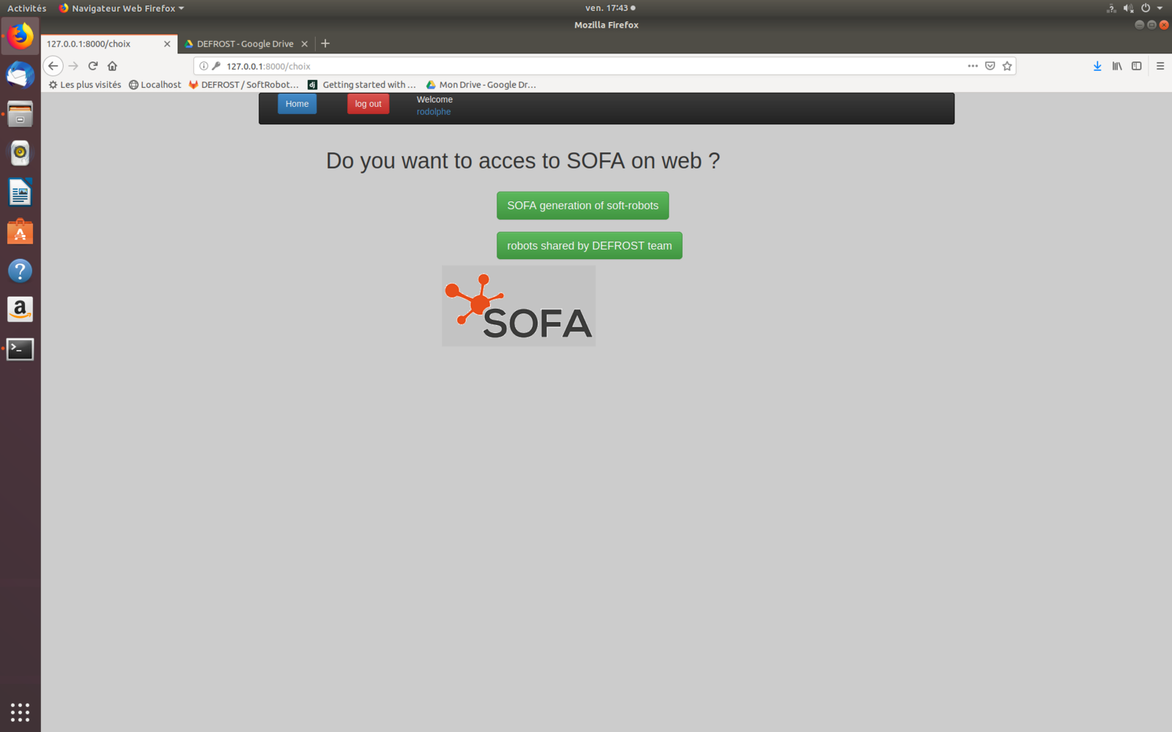The image size is (1172, 732).
Task: Switch to DEFROST - Google Drive tab
Action: 245,44
